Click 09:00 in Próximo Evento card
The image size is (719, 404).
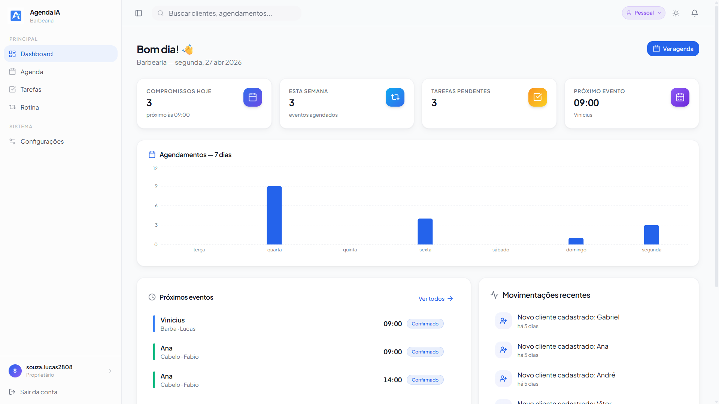pyautogui.click(x=586, y=103)
